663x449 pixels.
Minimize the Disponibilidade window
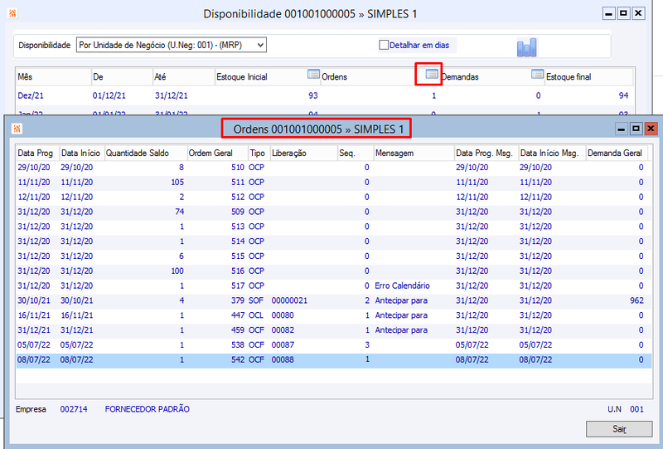click(608, 13)
